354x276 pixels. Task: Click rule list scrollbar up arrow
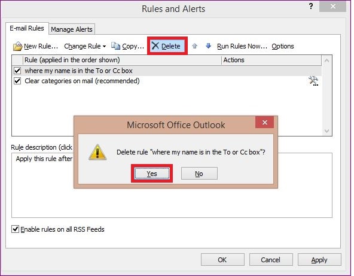(x=326, y=60)
